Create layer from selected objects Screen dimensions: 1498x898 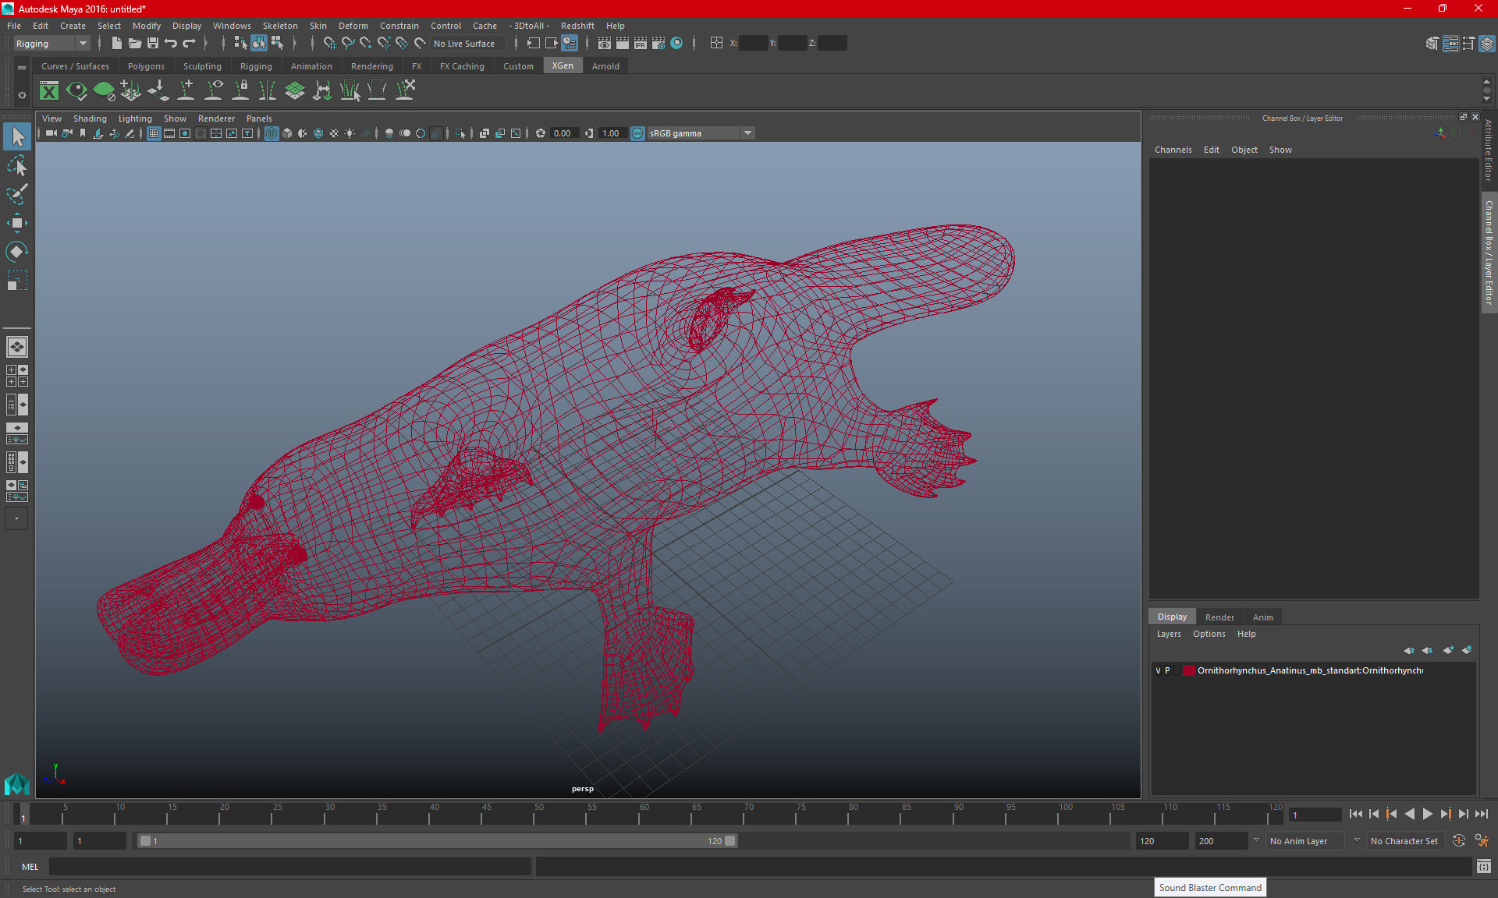tap(1466, 650)
